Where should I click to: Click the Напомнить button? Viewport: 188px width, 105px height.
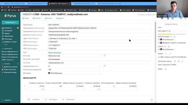click(x=69, y=99)
